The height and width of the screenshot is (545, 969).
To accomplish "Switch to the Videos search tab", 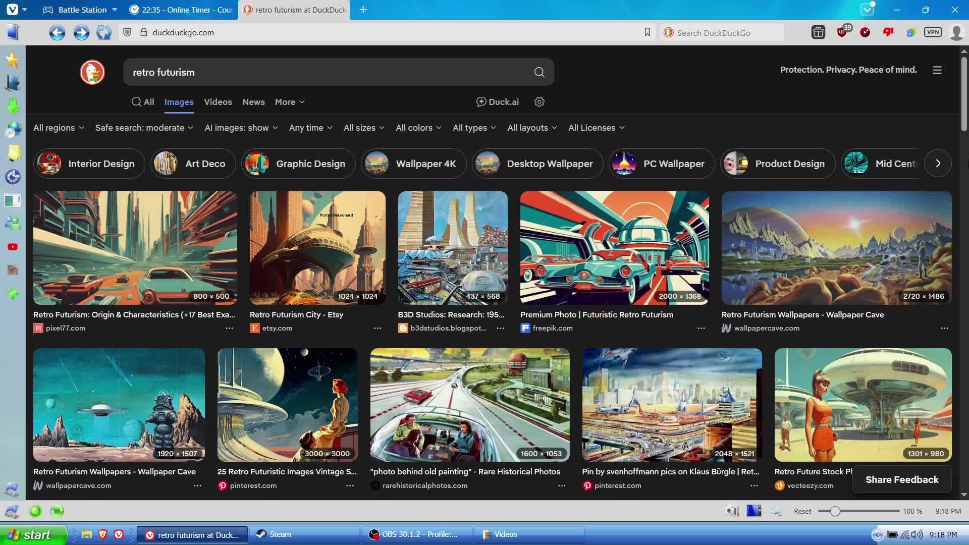I will [218, 102].
